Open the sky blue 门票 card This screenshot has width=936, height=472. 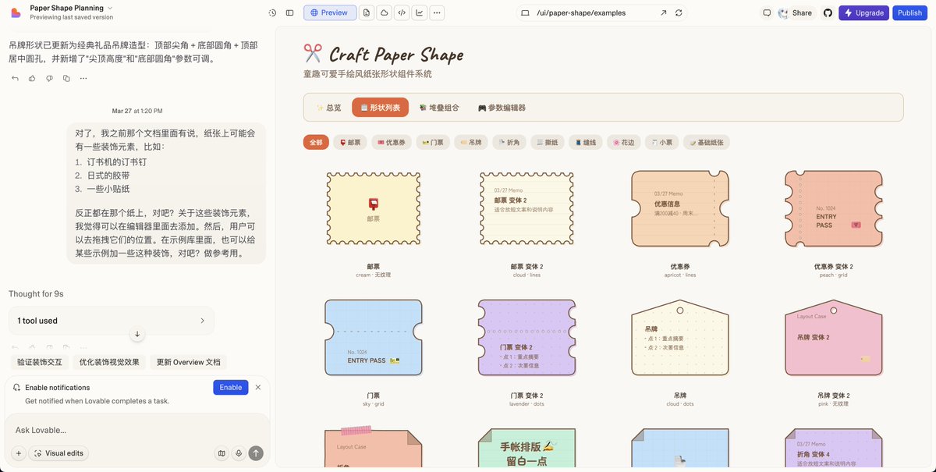pyautogui.click(x=374, y=337)
